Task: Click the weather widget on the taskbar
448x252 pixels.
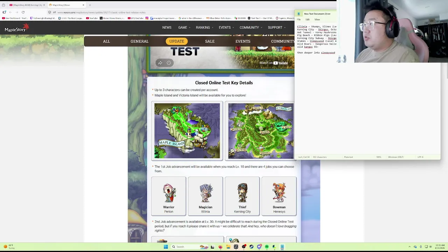Action: 8,247
